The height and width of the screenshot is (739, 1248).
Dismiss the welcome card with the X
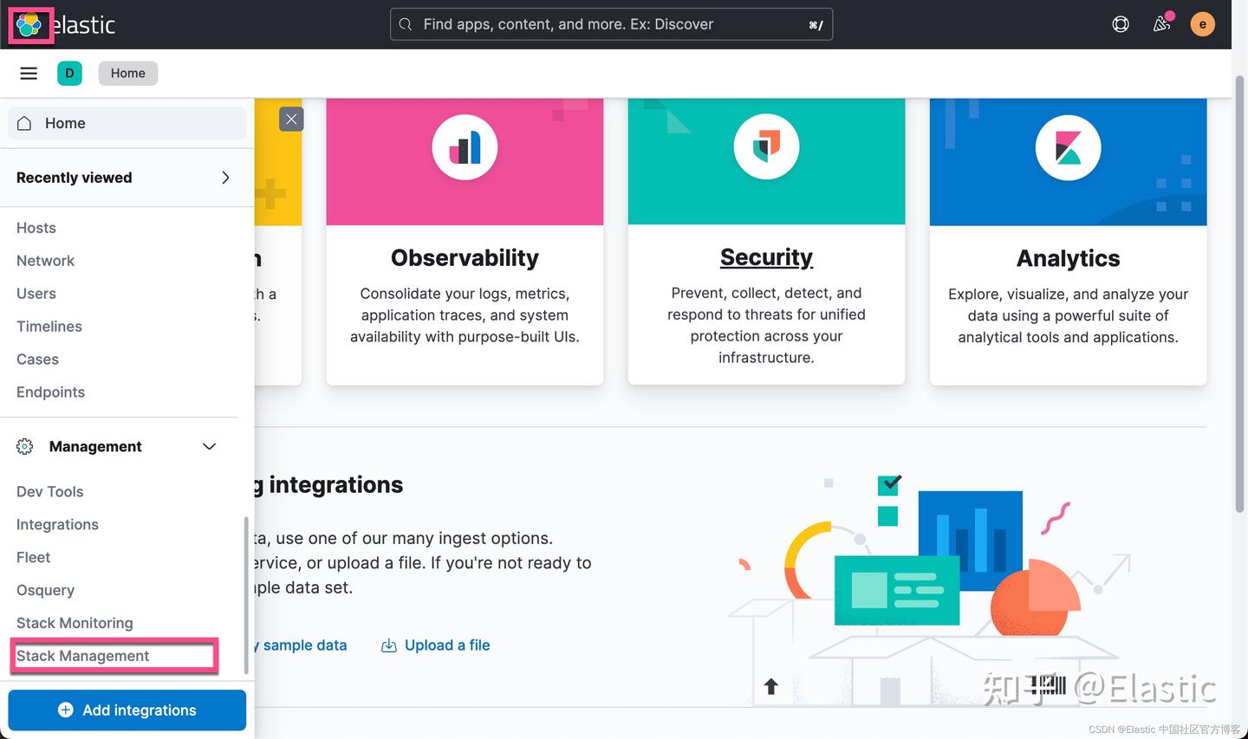tap(291, 119)
